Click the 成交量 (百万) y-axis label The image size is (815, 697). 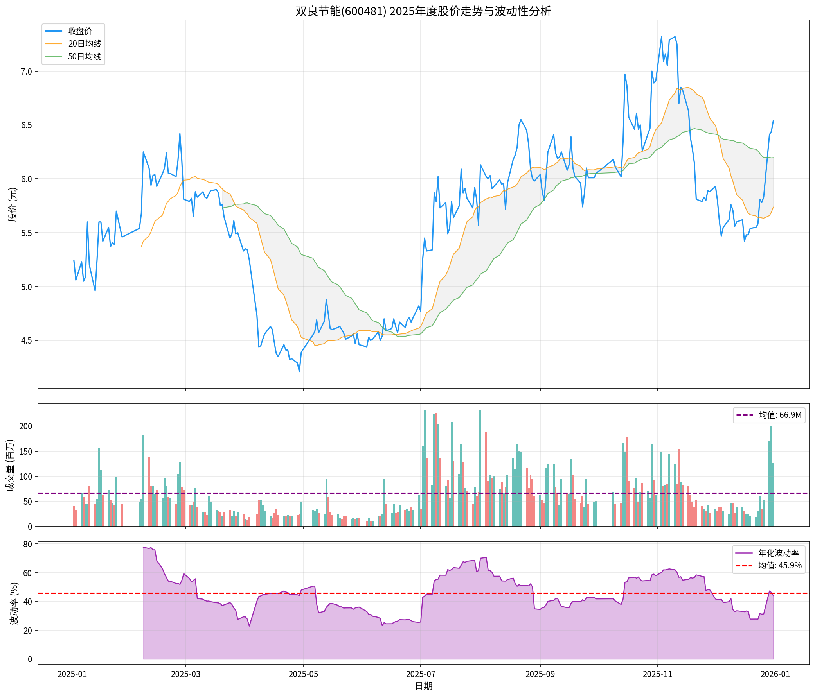click(x=11, y=465)
